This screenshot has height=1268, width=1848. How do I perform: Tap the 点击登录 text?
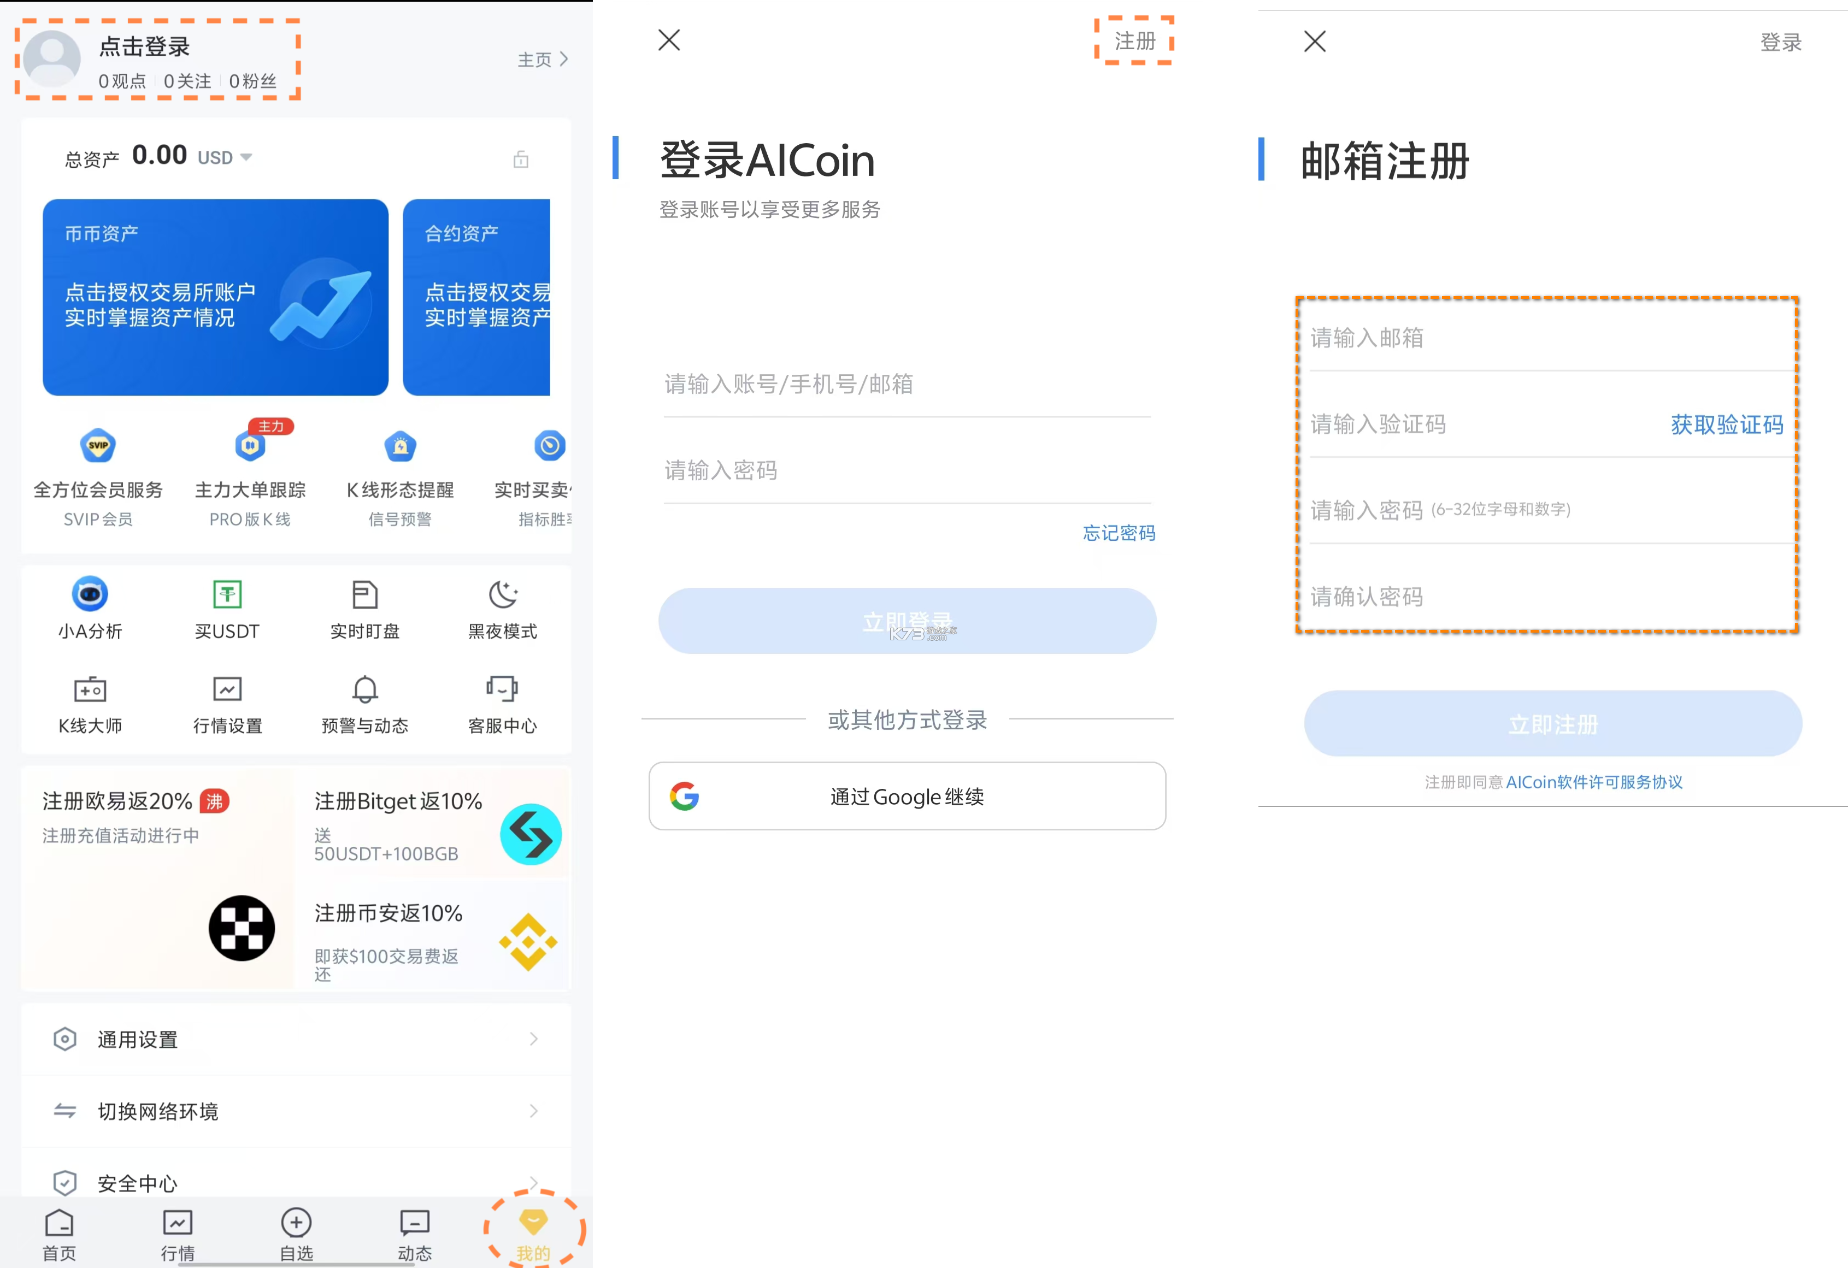[x=144, y=47]
